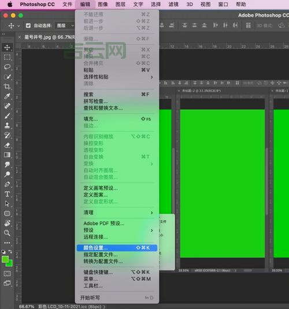Open the 图像 menu

(103, 5)
